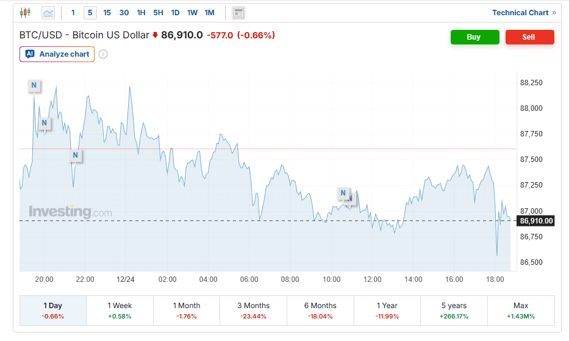The width and height of the screenshot is (569, 341).
Task: Select the 1 Month range tab
Action: pyautogui.click(x=186, y=311)
